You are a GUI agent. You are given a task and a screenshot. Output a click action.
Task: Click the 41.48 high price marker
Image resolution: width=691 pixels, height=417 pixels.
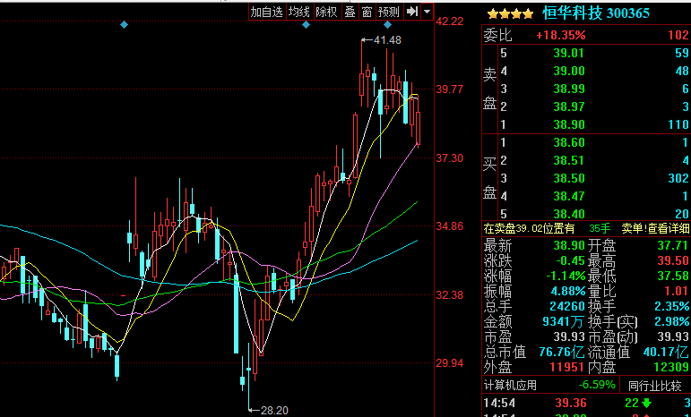pyautogui.click(x=387, y=40)
